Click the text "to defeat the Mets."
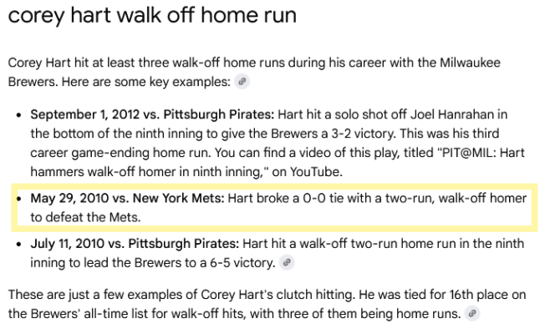 pyautogui.click(x=85, y=217)
